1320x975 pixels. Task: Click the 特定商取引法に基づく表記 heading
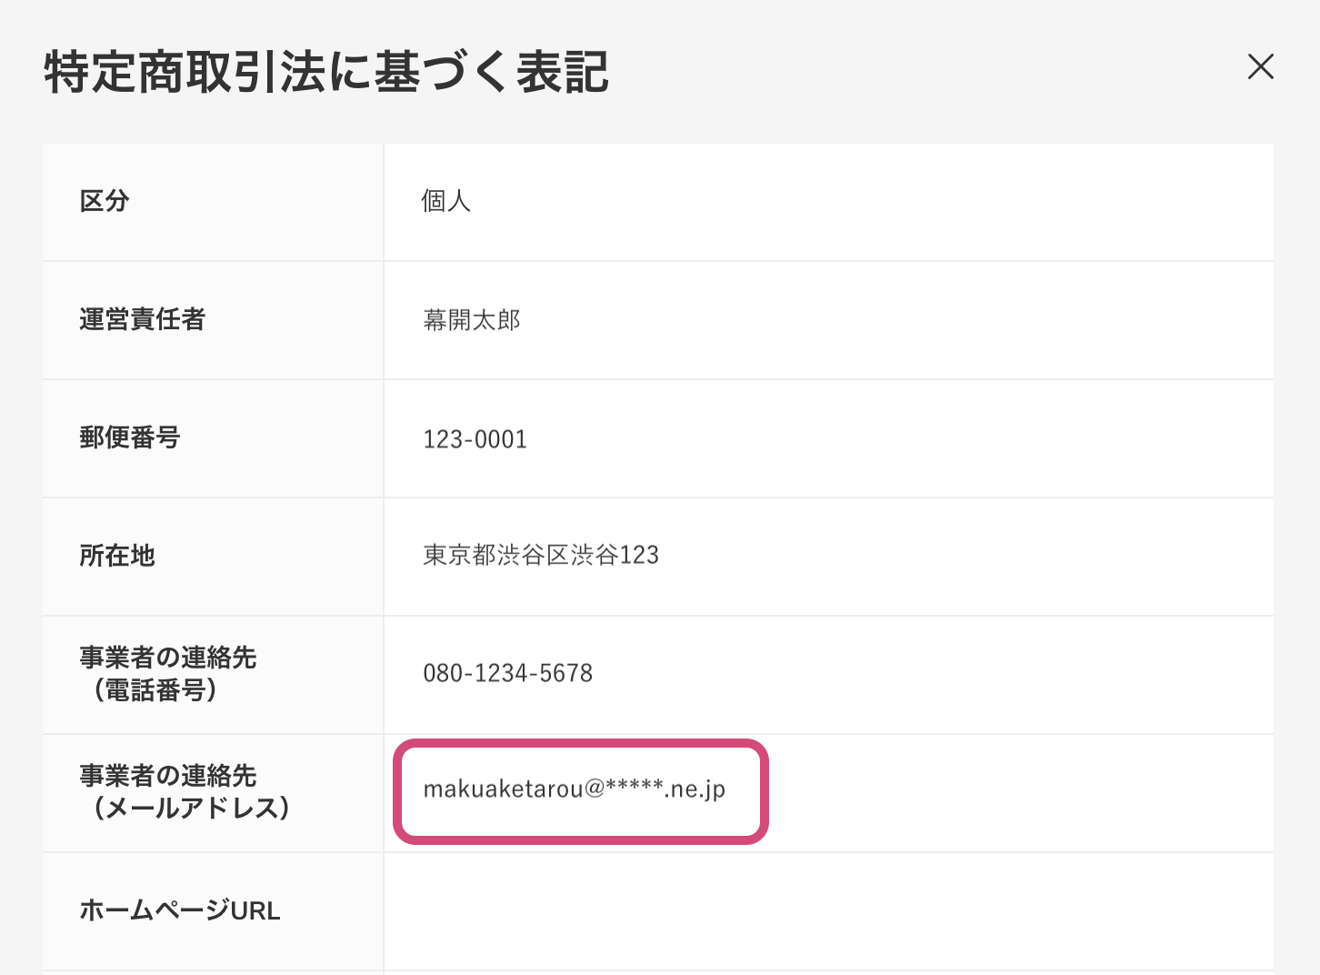326,73
